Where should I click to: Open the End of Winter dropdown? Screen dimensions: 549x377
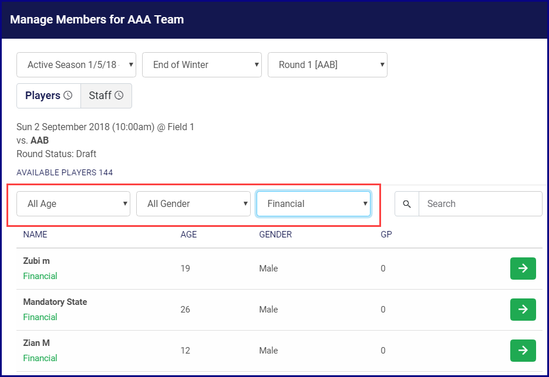point(202,65)
